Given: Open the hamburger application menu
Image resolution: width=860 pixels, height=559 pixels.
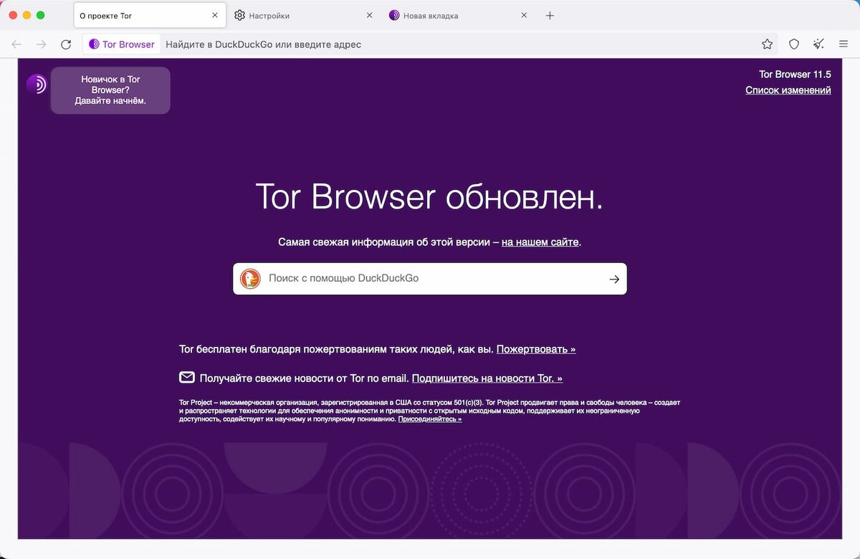Looking at the screenshot, I should point(844,44).
